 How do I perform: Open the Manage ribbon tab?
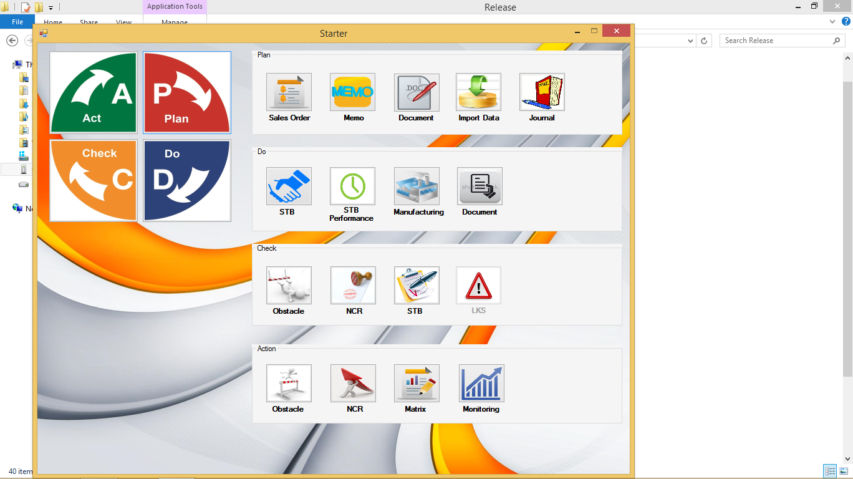(175, 22)
